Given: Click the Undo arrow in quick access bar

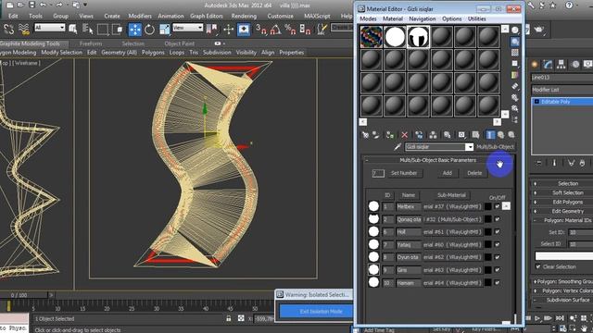Looking at the screenshot, I should 44,5.
